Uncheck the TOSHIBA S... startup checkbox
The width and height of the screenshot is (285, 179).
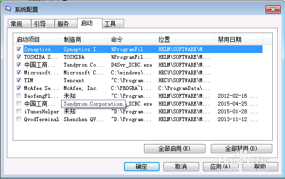coord(19,57)
